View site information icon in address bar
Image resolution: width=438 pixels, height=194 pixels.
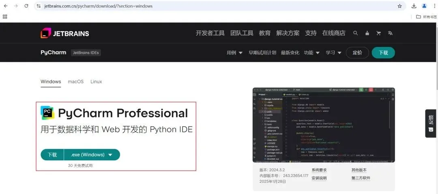(x=39, y=6)
